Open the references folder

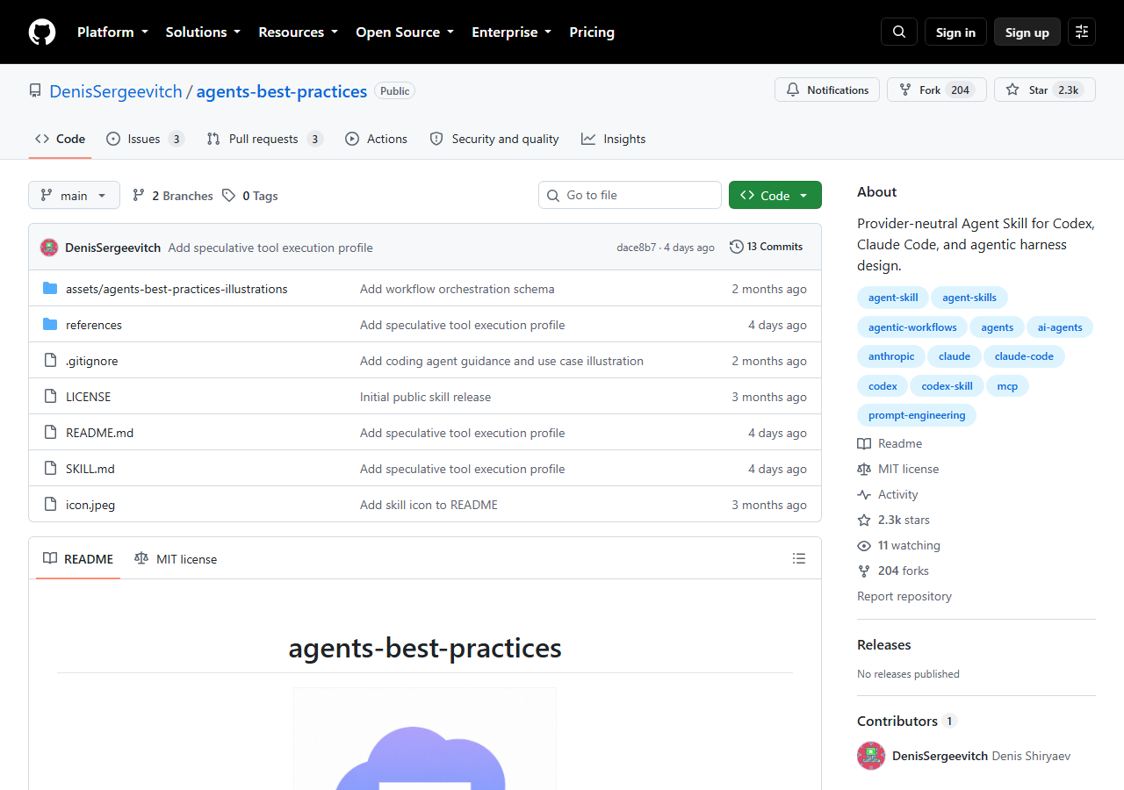tap(94, 325)
